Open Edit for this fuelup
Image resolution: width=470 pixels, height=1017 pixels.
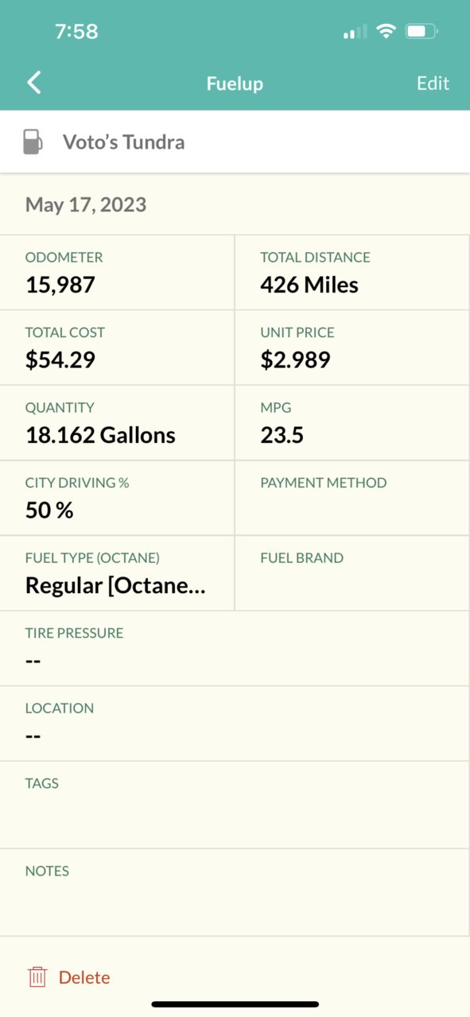pos(433,83)
